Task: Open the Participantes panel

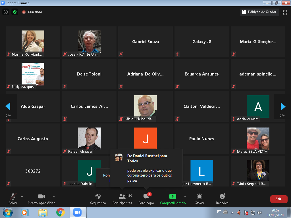Action: click(x=122, y=196)
